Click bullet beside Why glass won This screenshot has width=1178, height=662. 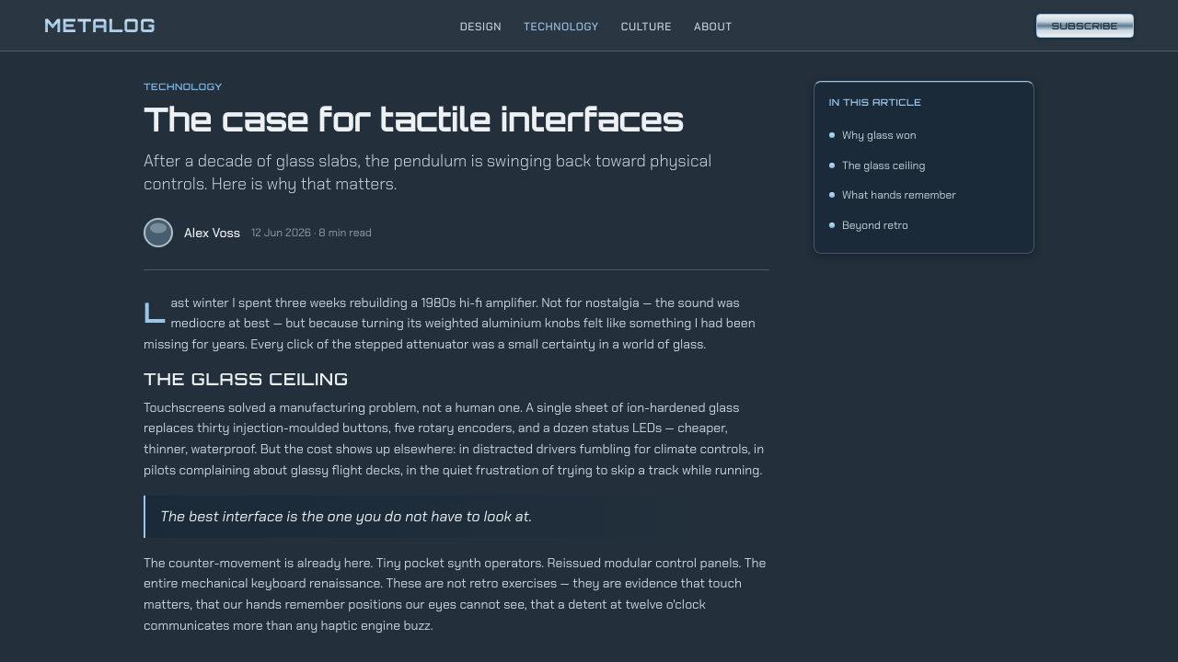[832, 135]
